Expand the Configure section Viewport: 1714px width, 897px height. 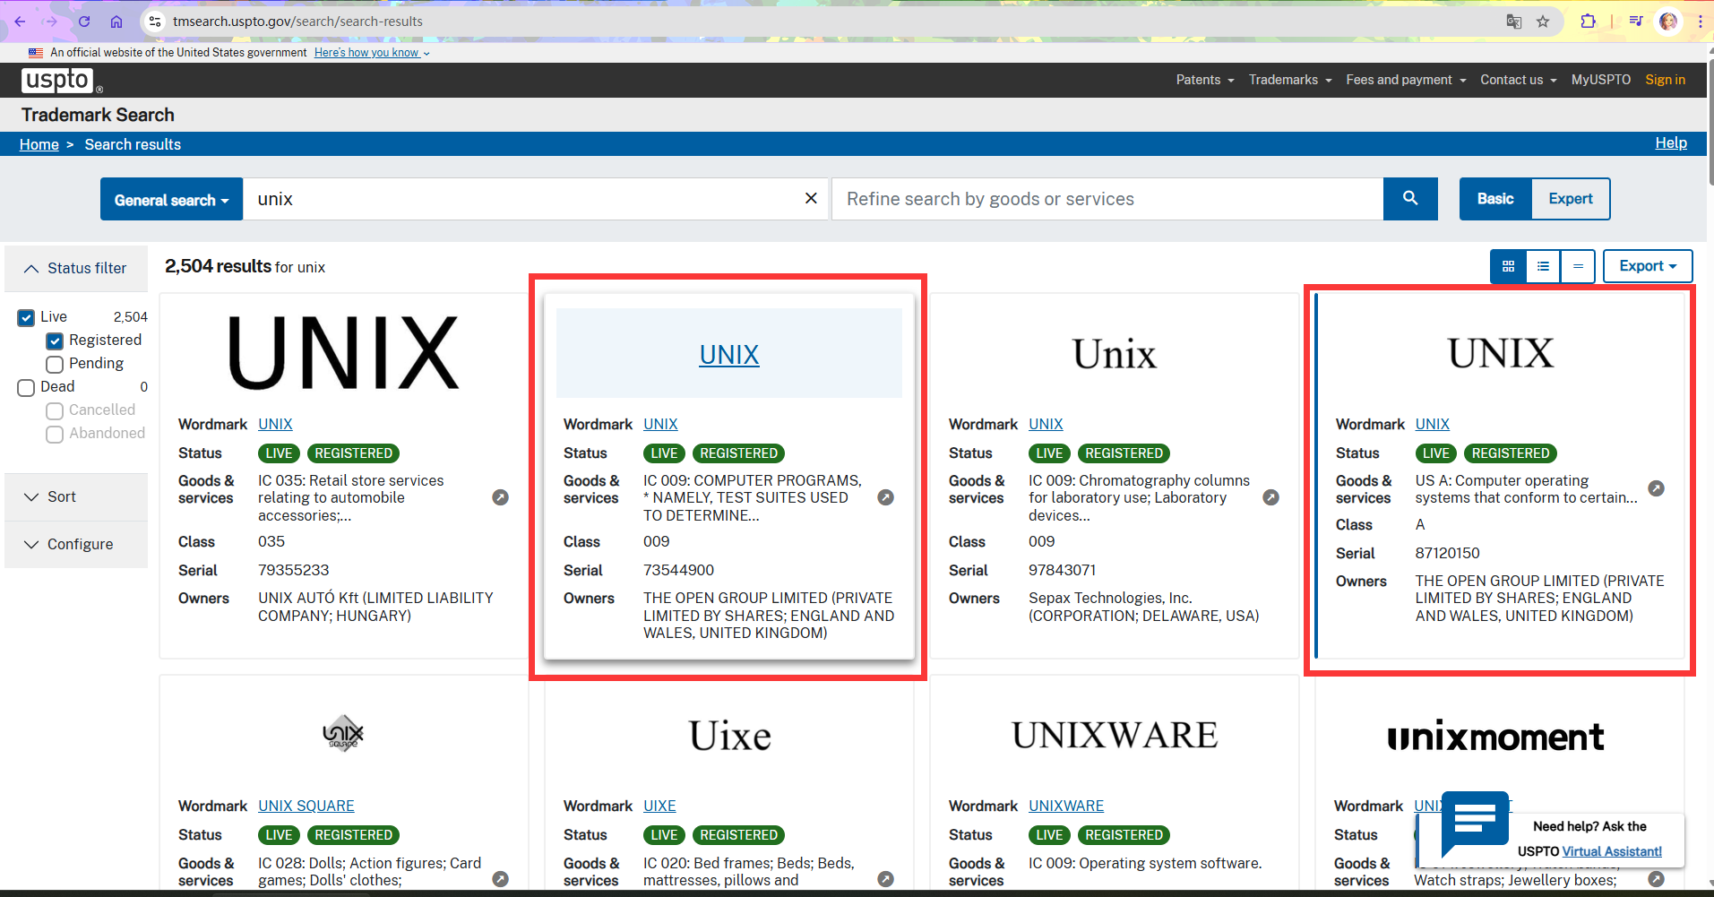coord(76,544)
